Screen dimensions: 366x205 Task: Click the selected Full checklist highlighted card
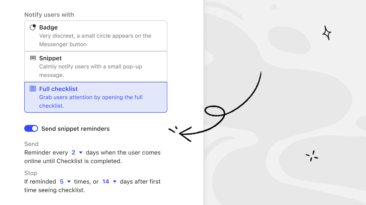(95, 97)
